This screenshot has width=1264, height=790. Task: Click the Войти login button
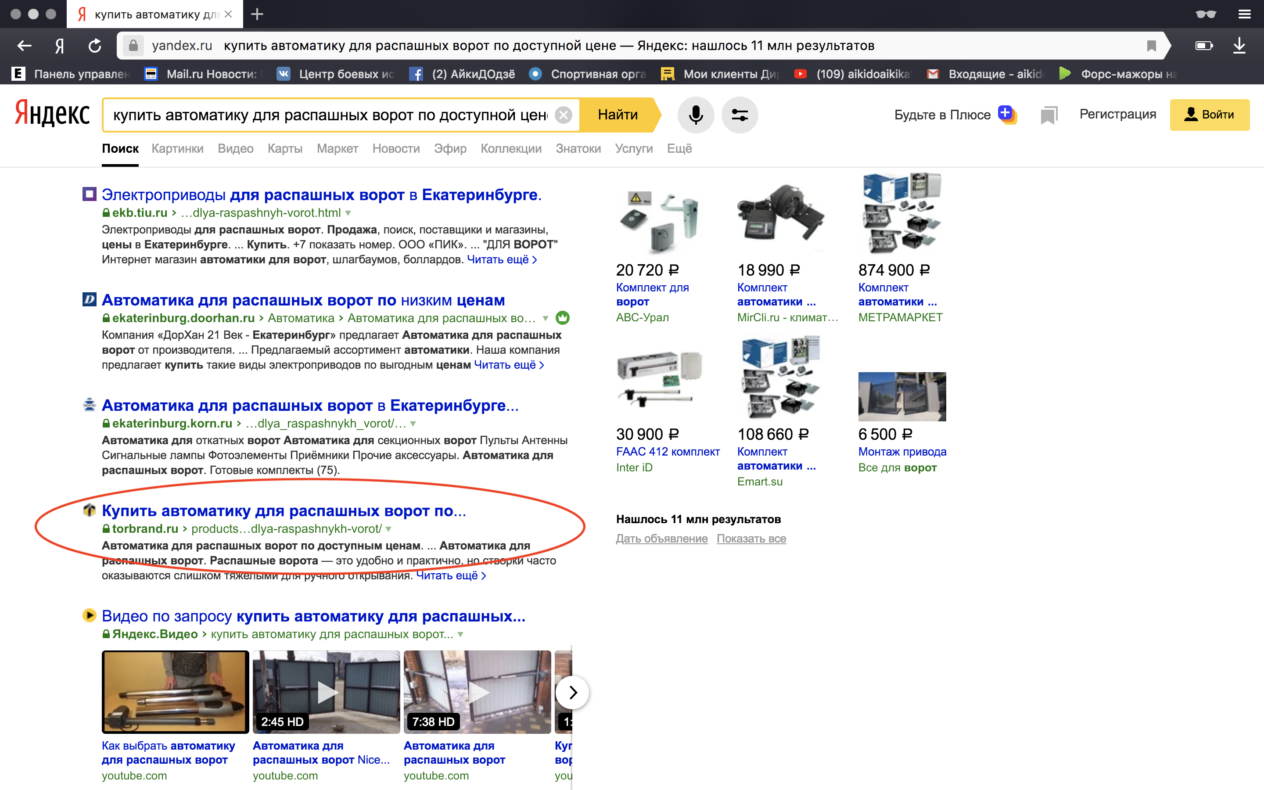pos(1209,115)
